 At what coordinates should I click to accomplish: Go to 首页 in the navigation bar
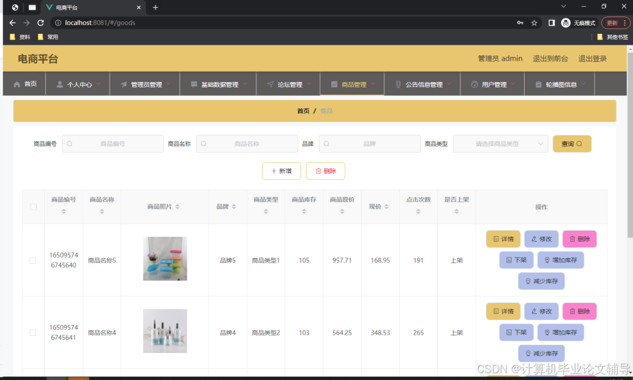coord(25,84)
